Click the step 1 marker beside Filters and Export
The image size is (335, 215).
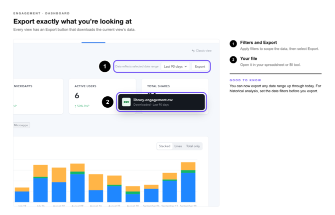(x=233, y=44)
